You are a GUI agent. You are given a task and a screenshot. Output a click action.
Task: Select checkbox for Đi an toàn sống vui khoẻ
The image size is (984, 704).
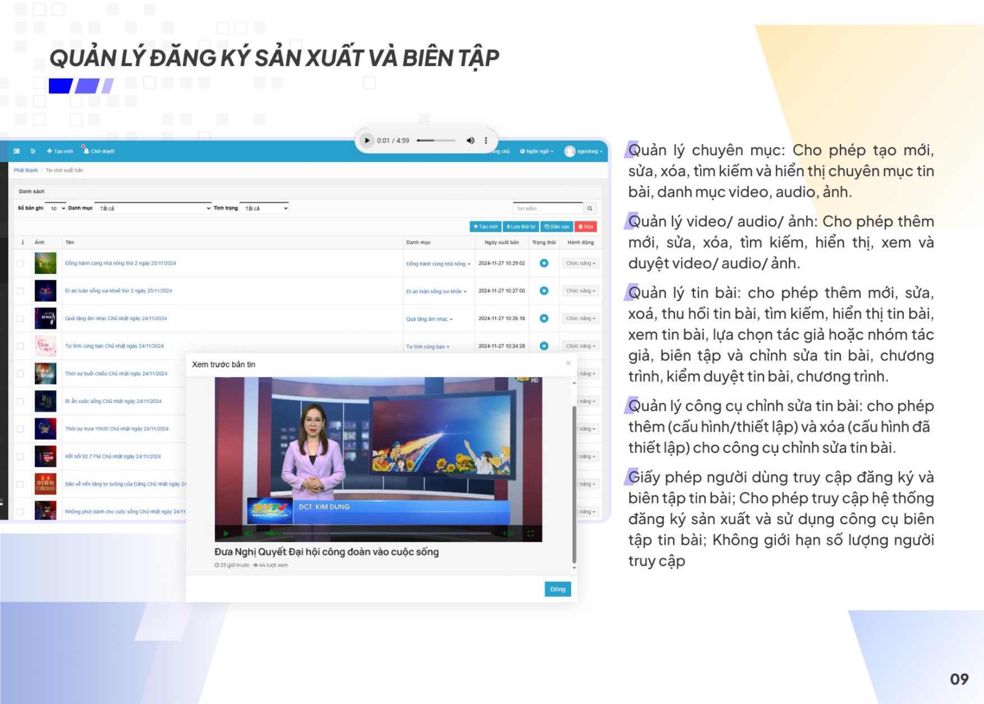pos(21,291)
